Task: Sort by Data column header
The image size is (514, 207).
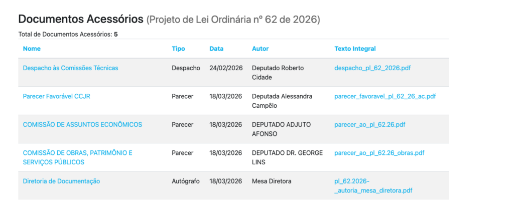Action: pos(216,49)
